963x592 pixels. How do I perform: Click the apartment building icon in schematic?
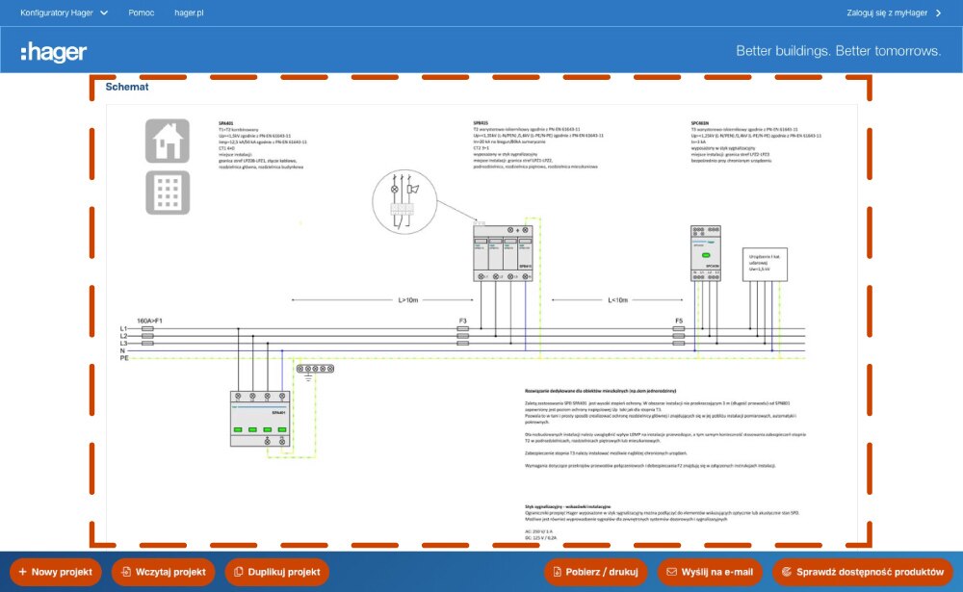click(168, 192)
